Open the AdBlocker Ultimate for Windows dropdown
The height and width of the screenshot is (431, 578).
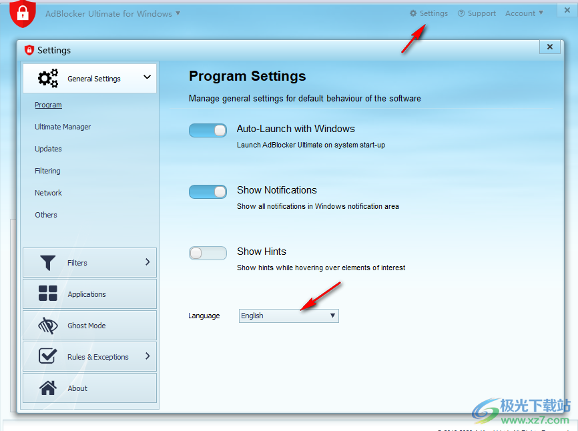click(113, 13)
